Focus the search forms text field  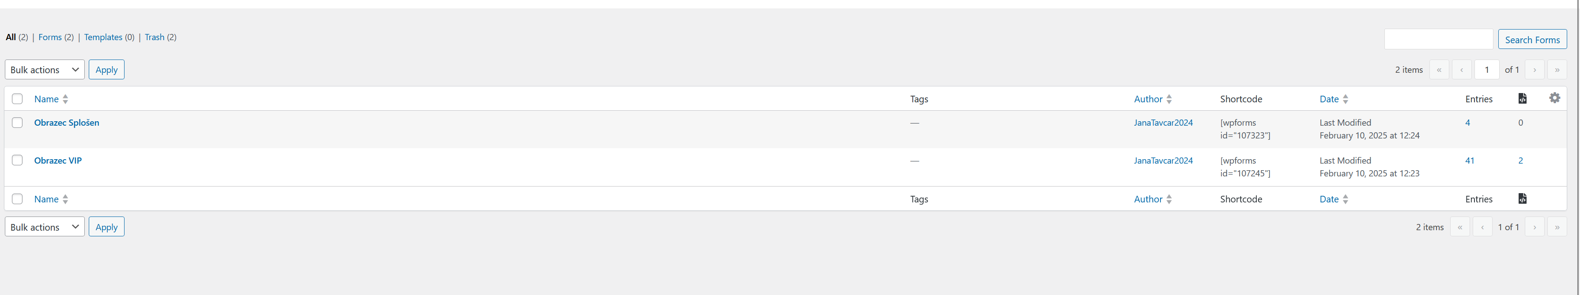point(1438,39)
